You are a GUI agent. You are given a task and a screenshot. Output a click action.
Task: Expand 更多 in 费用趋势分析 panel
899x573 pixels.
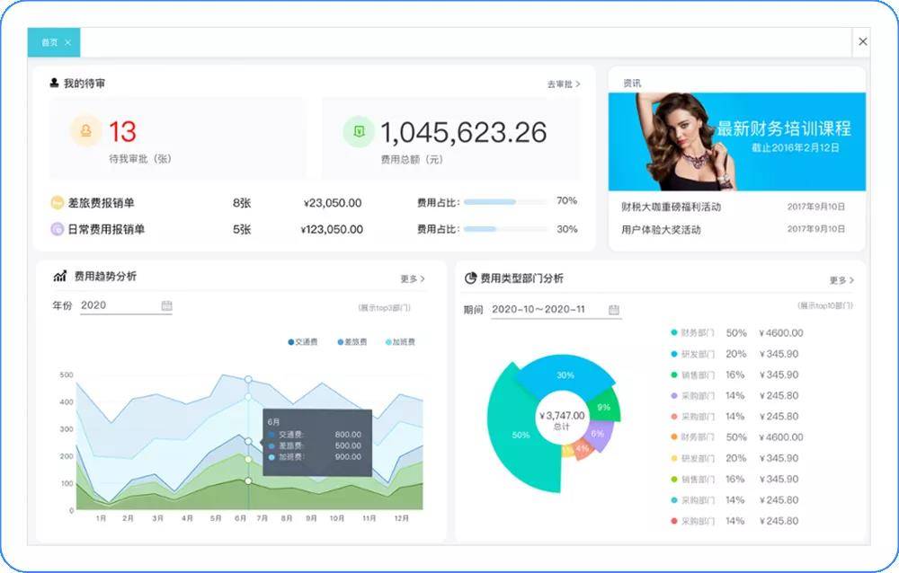[x=413, y=279]
